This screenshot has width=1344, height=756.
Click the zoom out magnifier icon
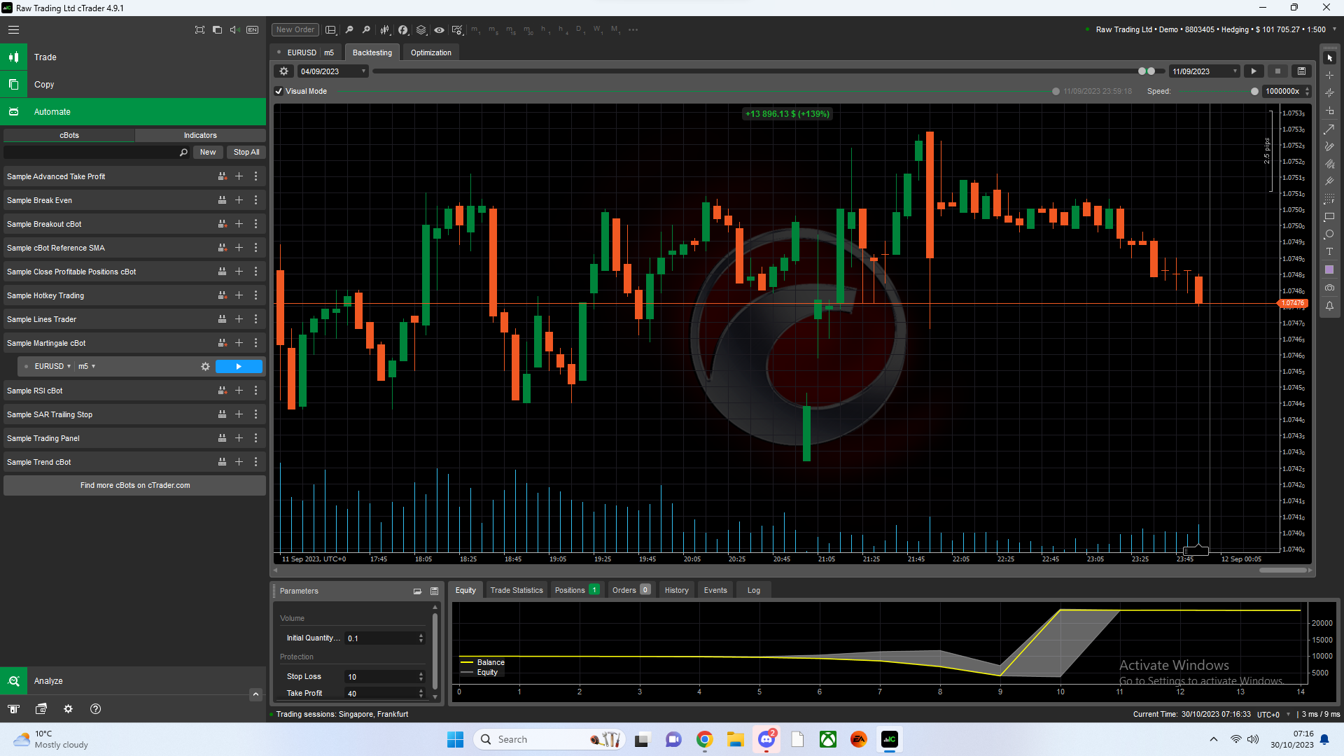(x=349, y=29)
